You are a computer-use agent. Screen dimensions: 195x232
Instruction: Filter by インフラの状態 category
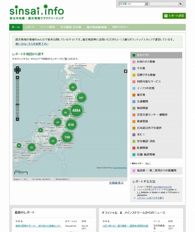pyautogui.click(x=156, y=88)
